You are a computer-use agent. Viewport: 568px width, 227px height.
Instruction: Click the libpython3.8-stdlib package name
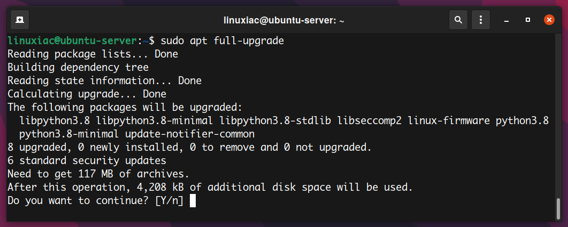[x=275, y=121]
